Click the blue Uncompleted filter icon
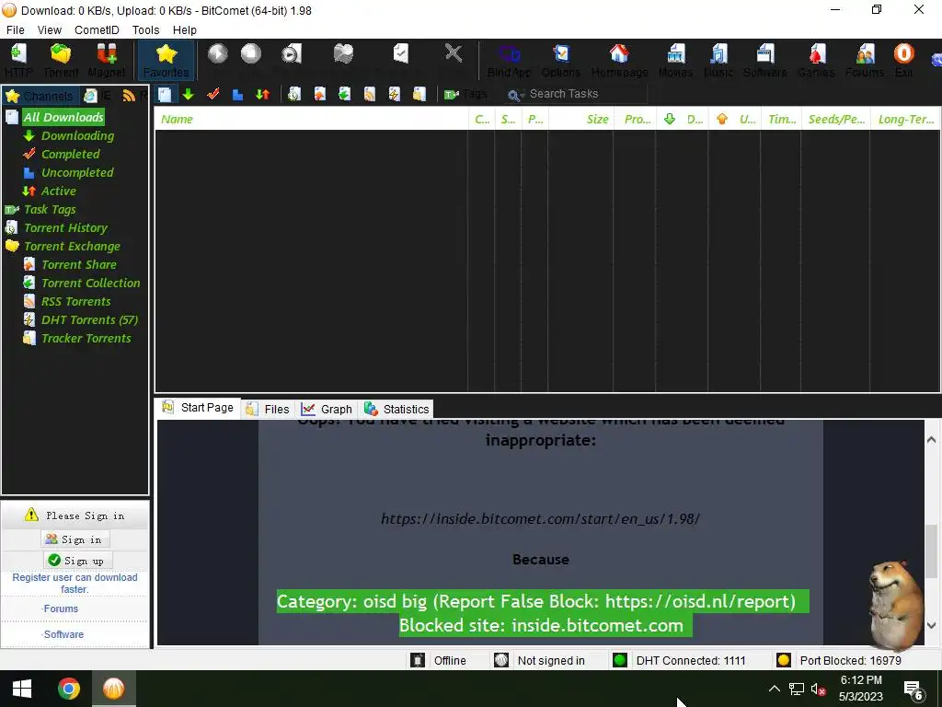 [237, 95]
